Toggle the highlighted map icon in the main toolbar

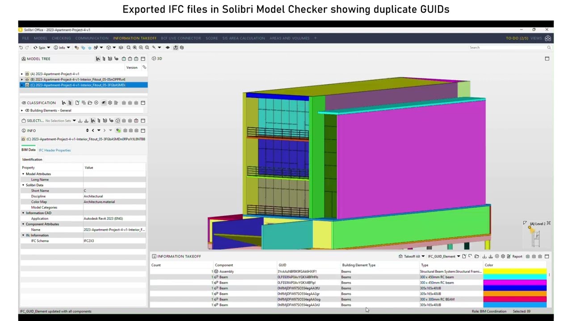176,48
